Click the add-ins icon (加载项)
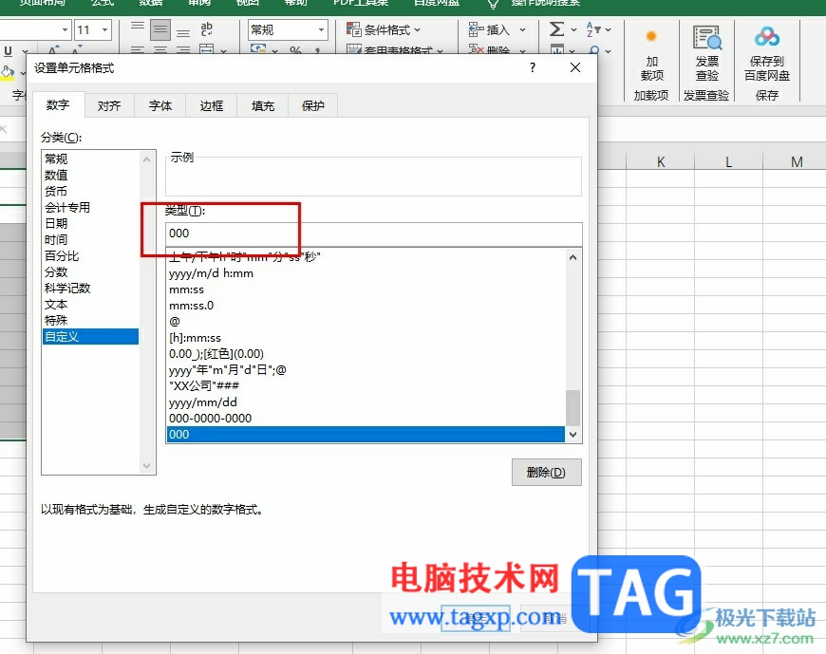The width and height of the screenshot is (826, 654). tap(651, 36)
